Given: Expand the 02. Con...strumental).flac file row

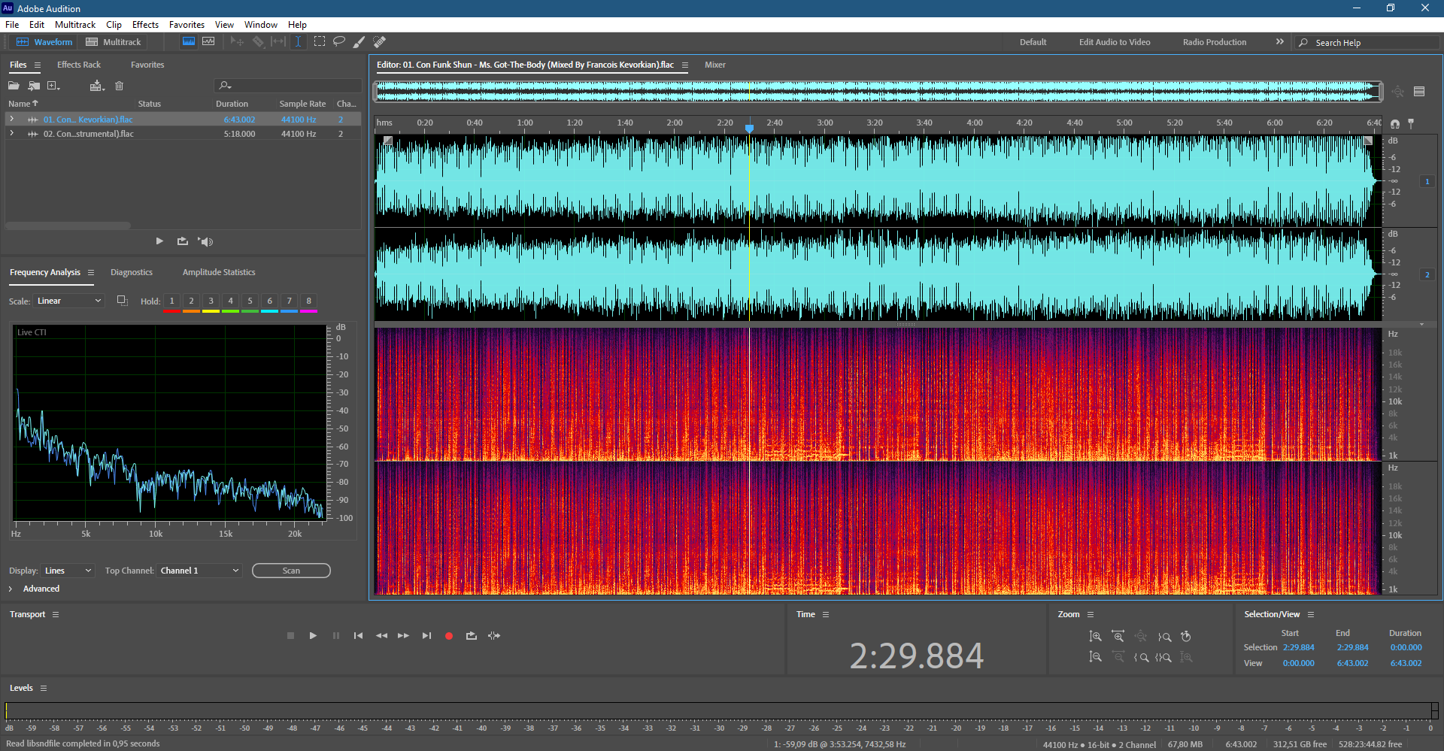Looking at the screenshot, I should coord(11,133).
